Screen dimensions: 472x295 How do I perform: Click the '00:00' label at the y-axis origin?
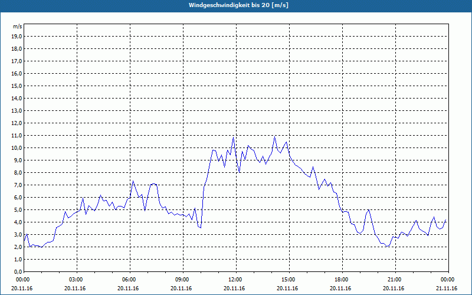24,280
